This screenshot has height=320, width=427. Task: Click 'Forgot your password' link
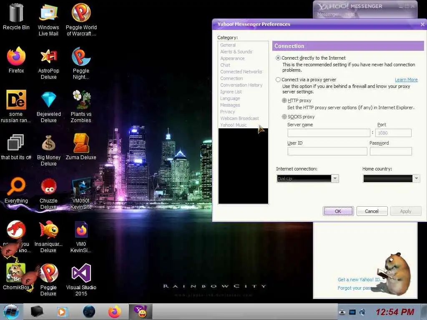pyautogui.click(x=360, y=288)
